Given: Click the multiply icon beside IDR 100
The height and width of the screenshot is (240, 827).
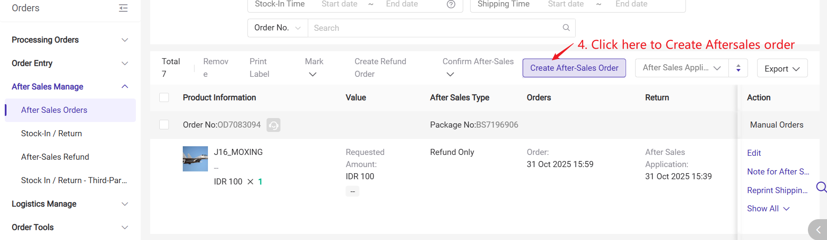Looking at the screenshot, I should click(250, 182).
